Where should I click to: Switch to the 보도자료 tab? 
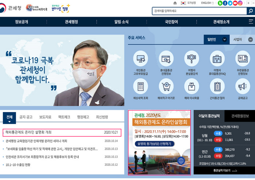point(45,117)
